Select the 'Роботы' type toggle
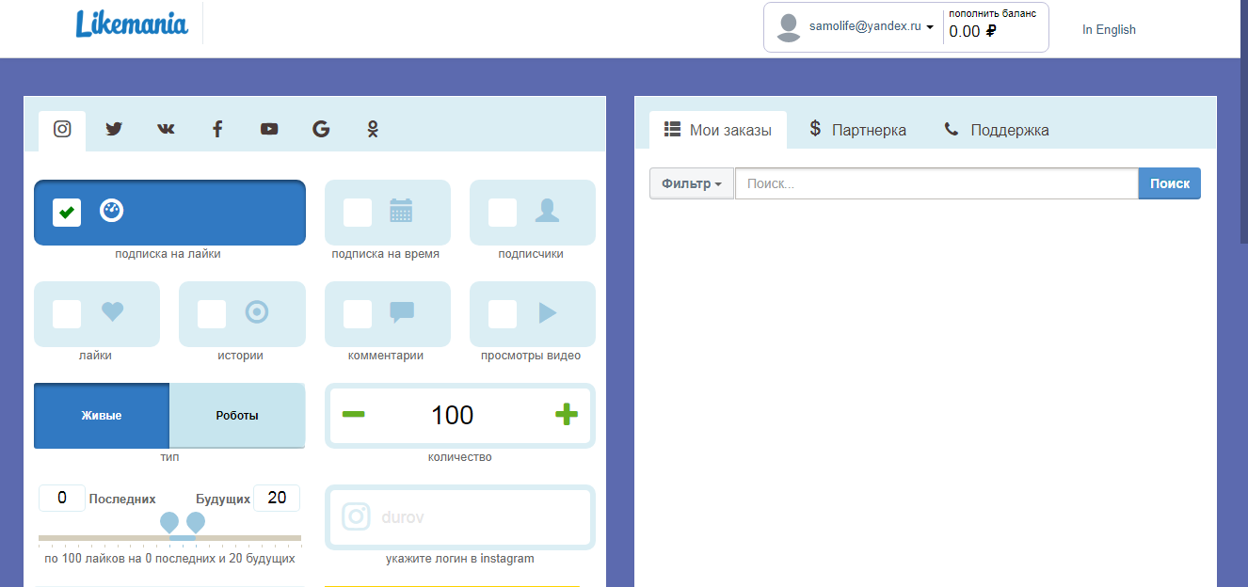This screenshot has width=1248, height=587. (x=237, y=416)
